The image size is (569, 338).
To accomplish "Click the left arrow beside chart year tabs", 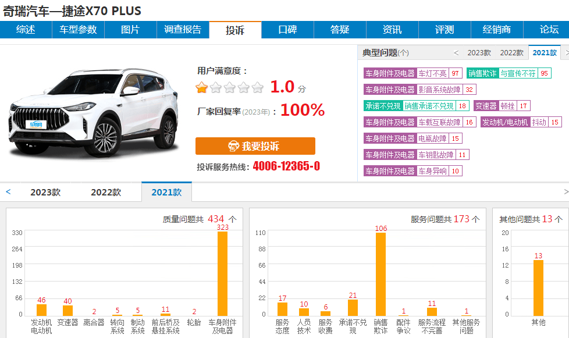I will pyautogui.click(x=8, y=192).
